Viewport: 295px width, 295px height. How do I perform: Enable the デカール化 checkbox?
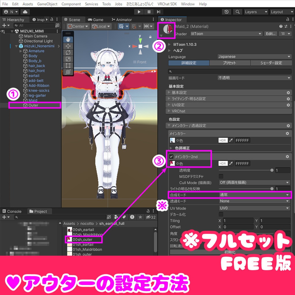220,214
